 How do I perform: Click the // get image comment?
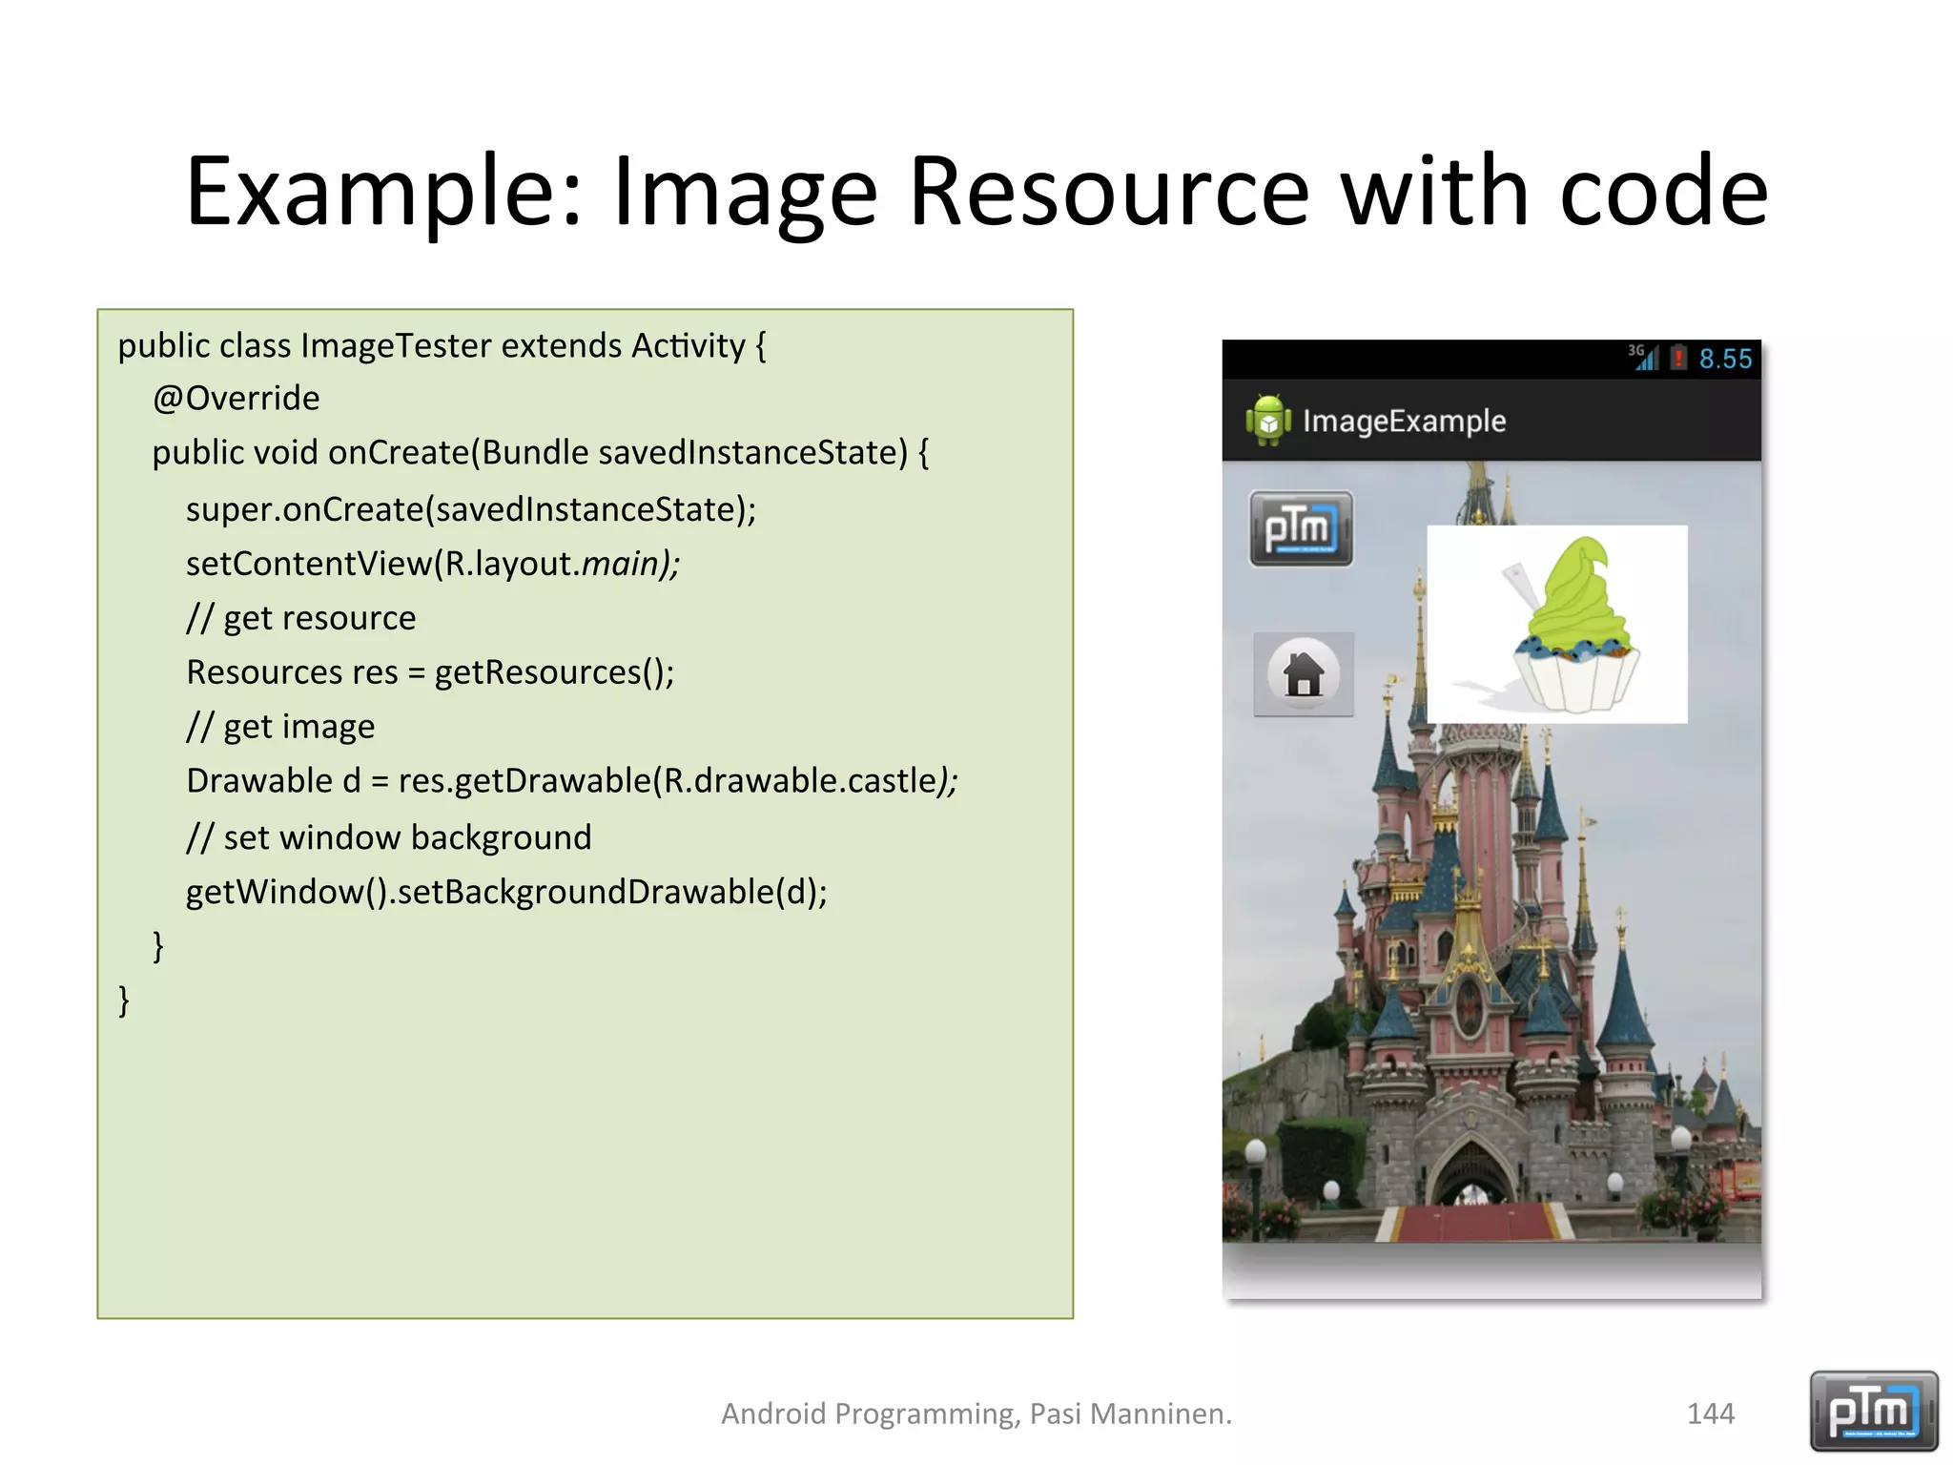pos(280,728)
